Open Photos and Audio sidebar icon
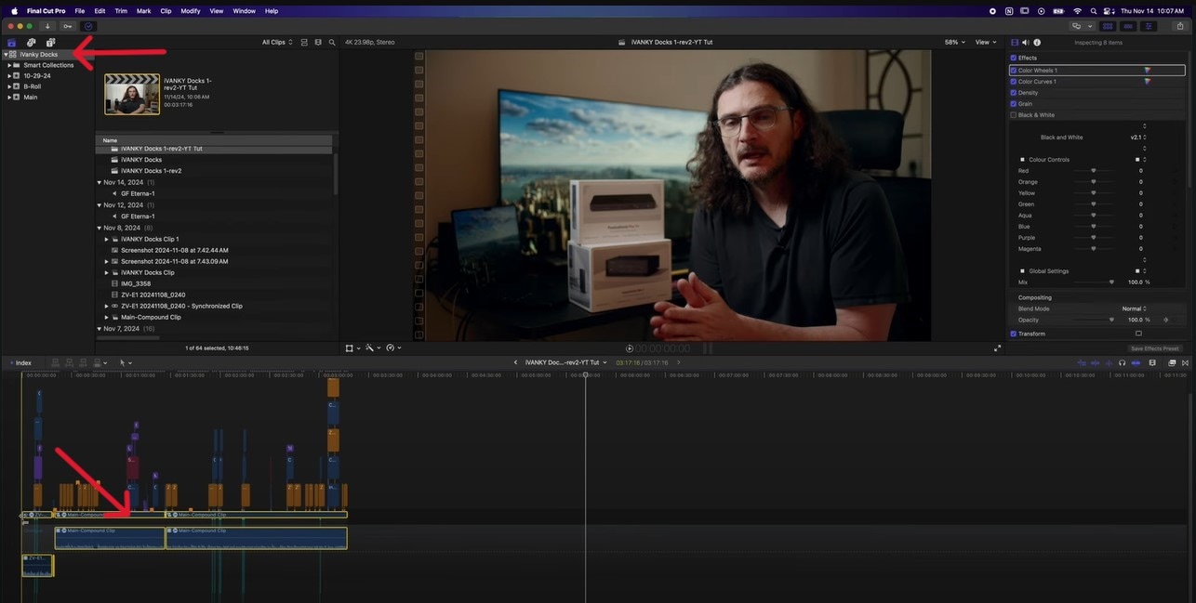The width and height of the screenshot is (1196, 603). tap(31, 43)
